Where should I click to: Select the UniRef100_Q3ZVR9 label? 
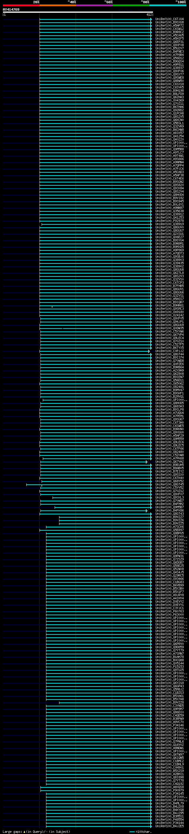(x=169, y=127)
